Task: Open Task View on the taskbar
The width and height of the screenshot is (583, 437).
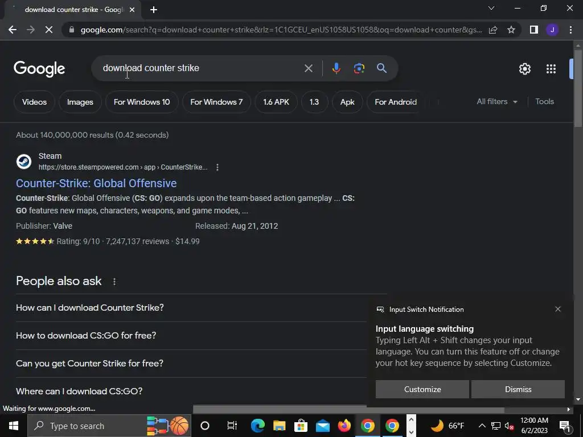Action: [232, 426]
